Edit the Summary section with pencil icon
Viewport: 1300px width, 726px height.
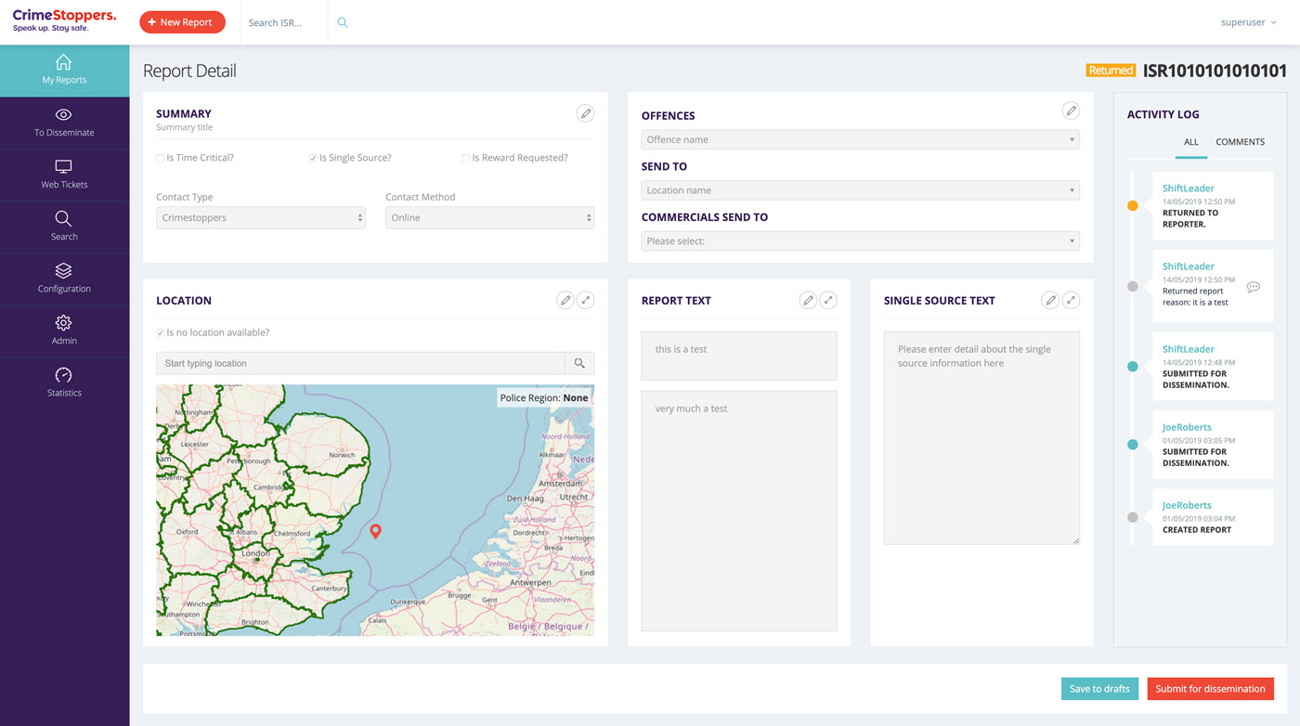pos(585,113)
